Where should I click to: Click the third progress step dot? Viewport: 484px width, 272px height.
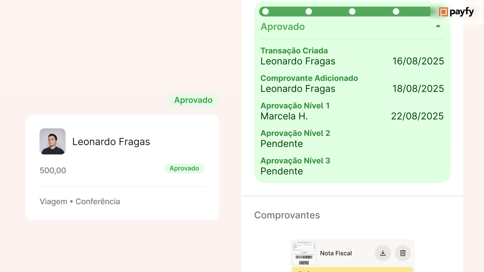(x=352, y=12)
